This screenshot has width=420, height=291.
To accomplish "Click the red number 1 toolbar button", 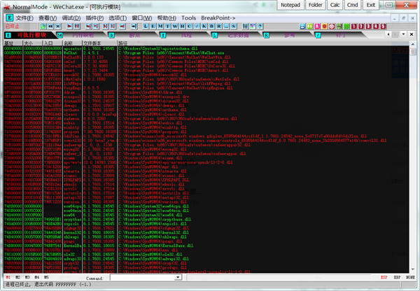I will 353,27.
